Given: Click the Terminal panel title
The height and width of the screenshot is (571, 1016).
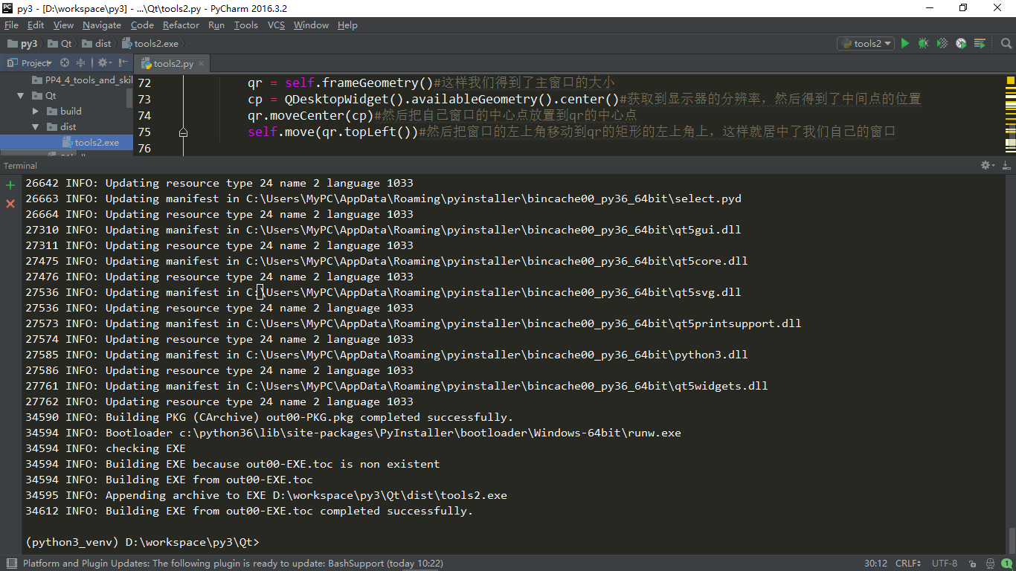Looking at the screenshot, I should click(x=20, y=165).
